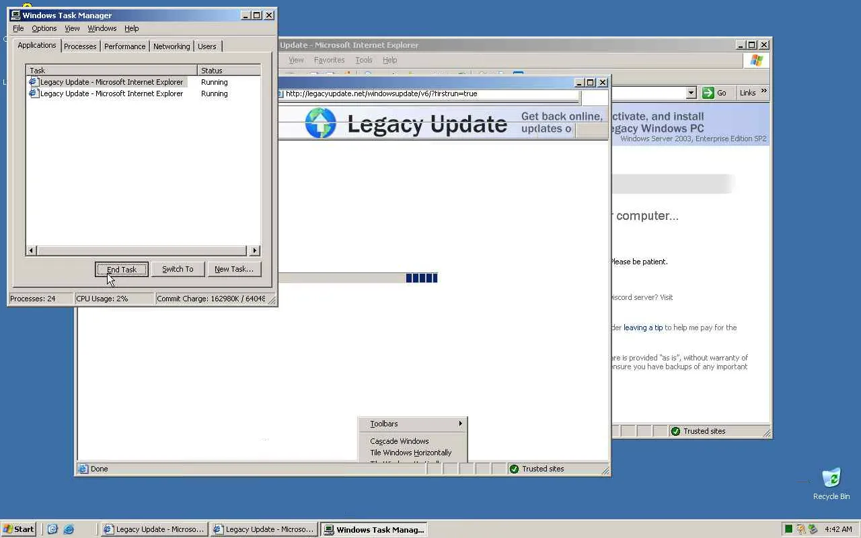The width and height of the screenshot is (861, 538).
Task: Click the update progress bar
Action: click(359, 278)
